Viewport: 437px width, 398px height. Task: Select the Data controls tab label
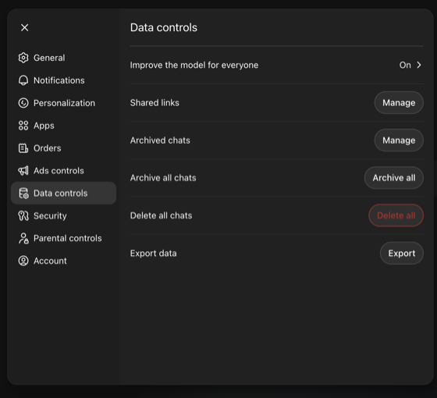[61, 194]
